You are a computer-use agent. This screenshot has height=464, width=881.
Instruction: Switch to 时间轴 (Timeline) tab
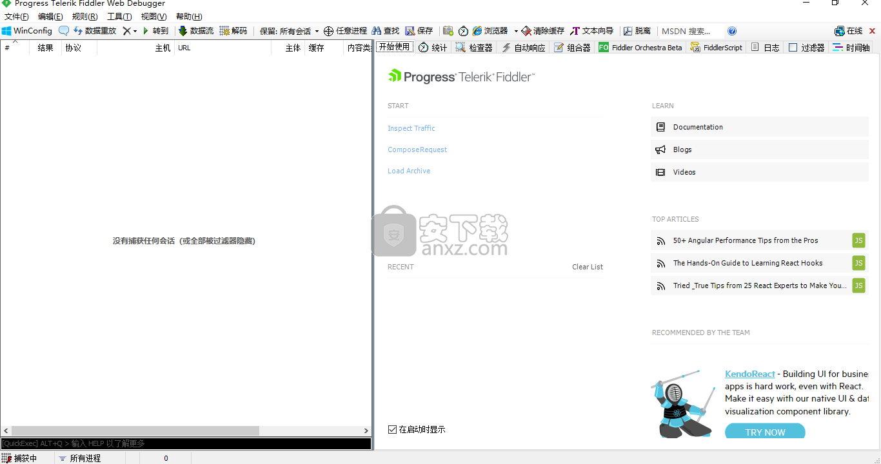tap(851, 48)
